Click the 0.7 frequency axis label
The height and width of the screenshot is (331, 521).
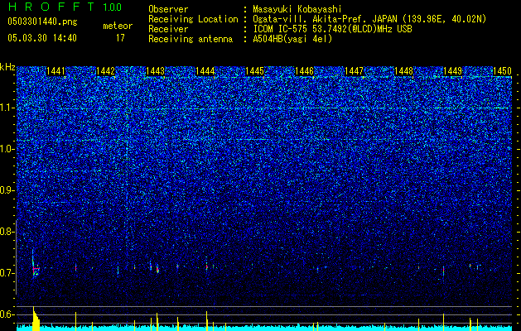(x=7, y=273)
